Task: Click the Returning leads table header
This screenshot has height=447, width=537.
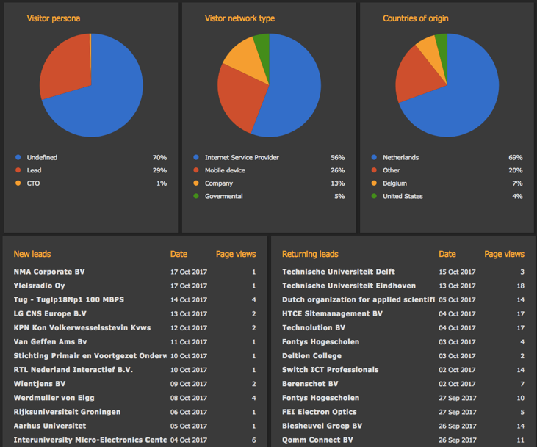Action: click(310, 254)
